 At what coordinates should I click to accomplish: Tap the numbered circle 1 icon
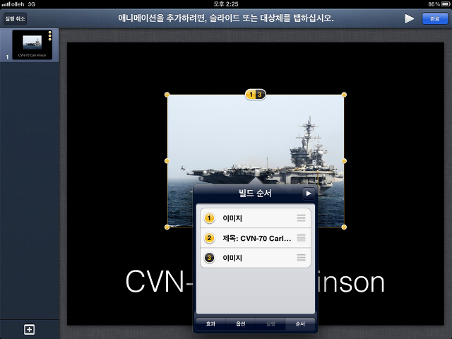pyautogui.click(x=209, y=218)
